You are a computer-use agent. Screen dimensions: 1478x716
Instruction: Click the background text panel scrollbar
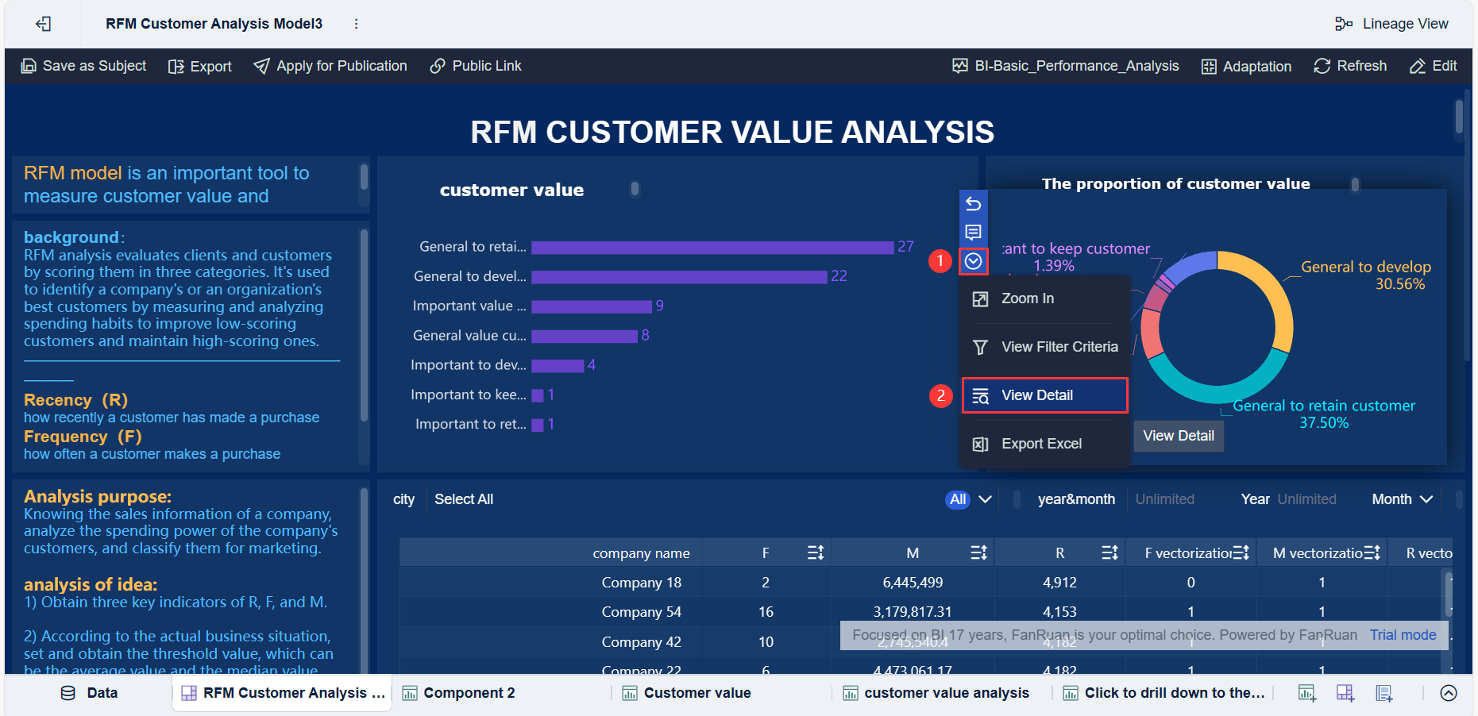pos(364,324)
